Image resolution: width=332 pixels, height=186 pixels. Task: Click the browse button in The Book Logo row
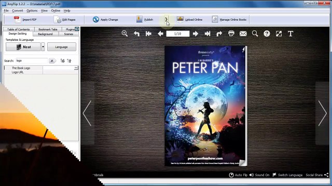pos(76,68)
